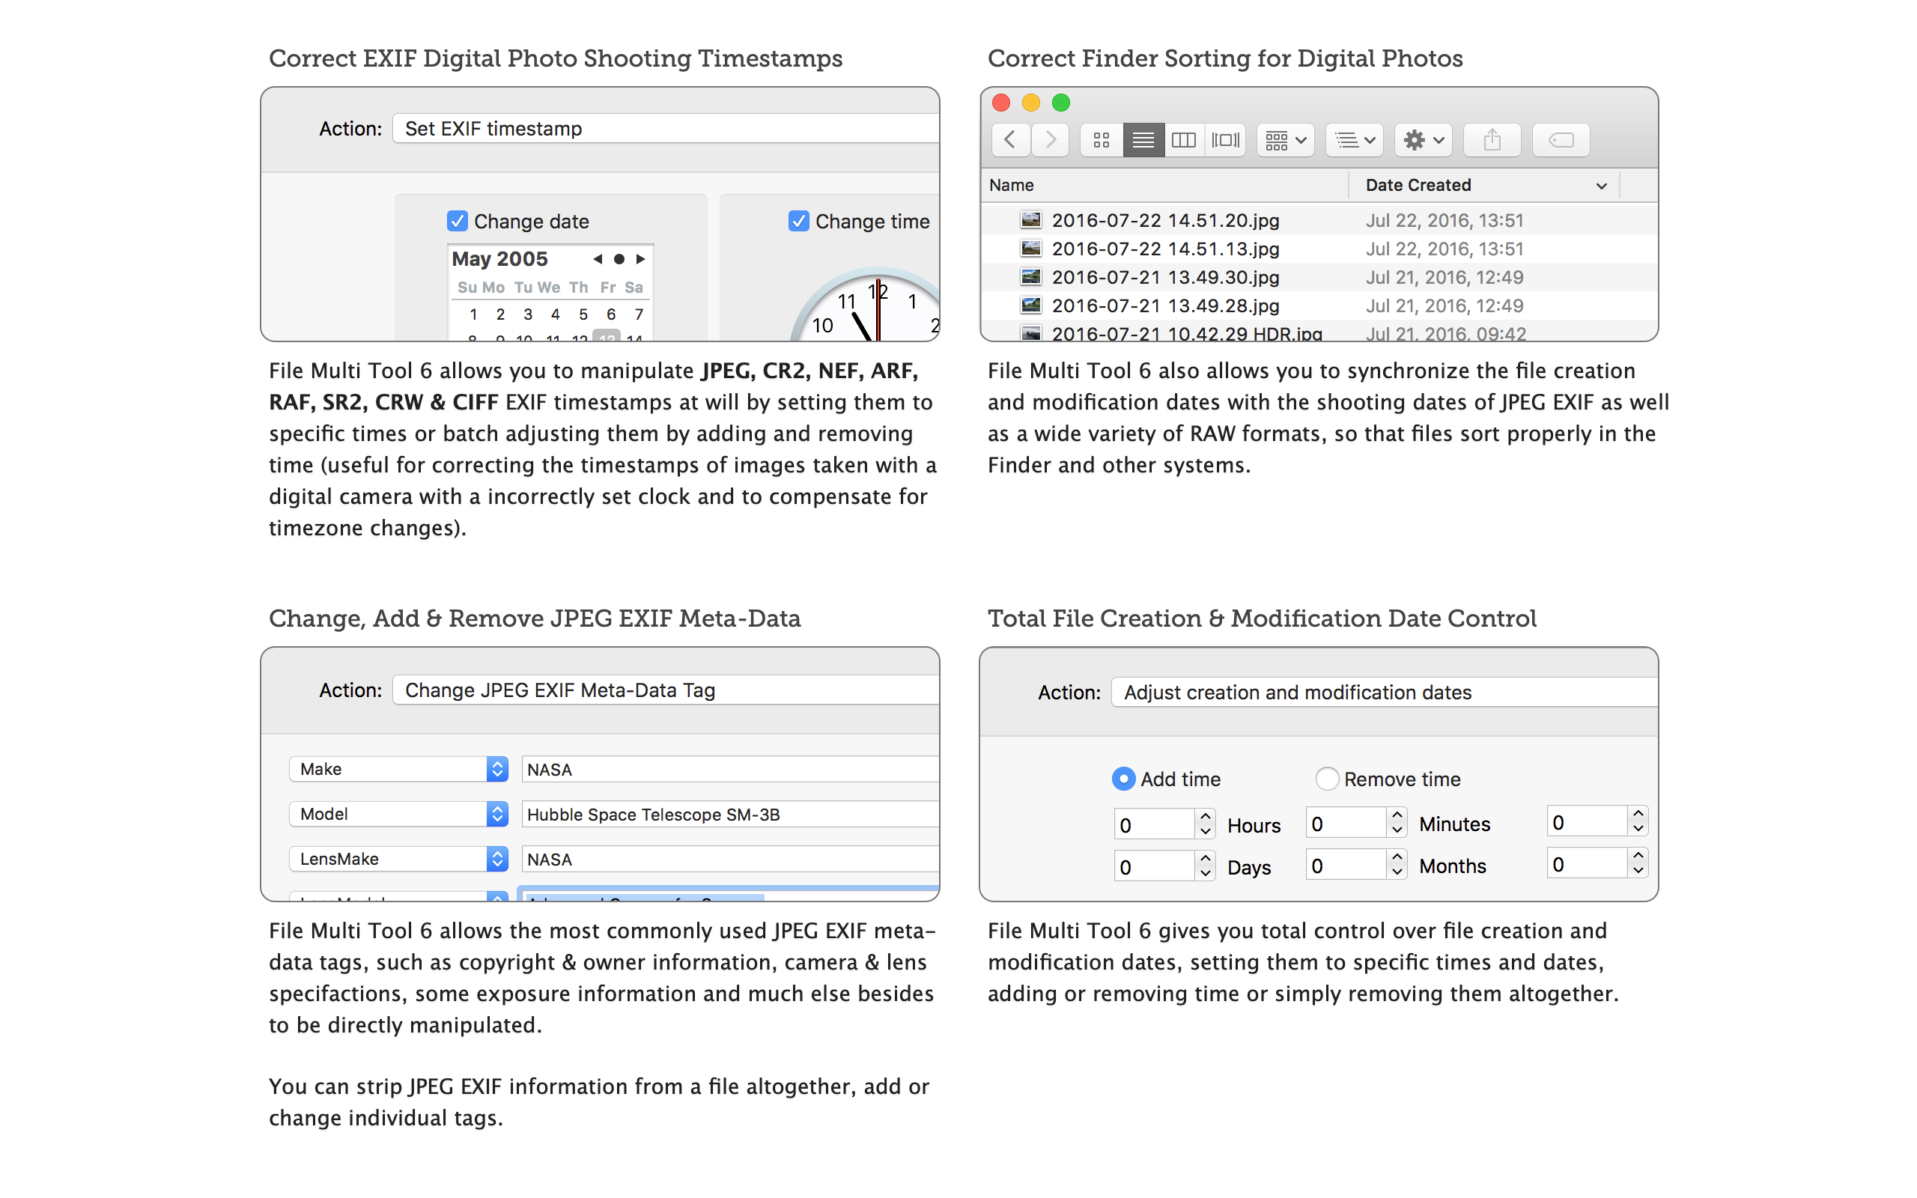The image size is (1917, 1198).
Task: Go to next month in calendar
Action: 640,259
